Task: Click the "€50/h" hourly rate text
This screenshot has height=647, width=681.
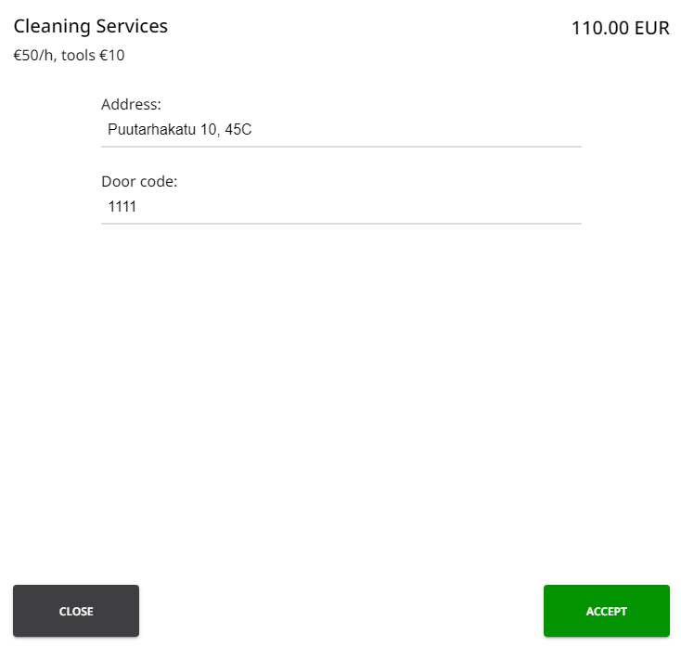Action: point(33,56)
